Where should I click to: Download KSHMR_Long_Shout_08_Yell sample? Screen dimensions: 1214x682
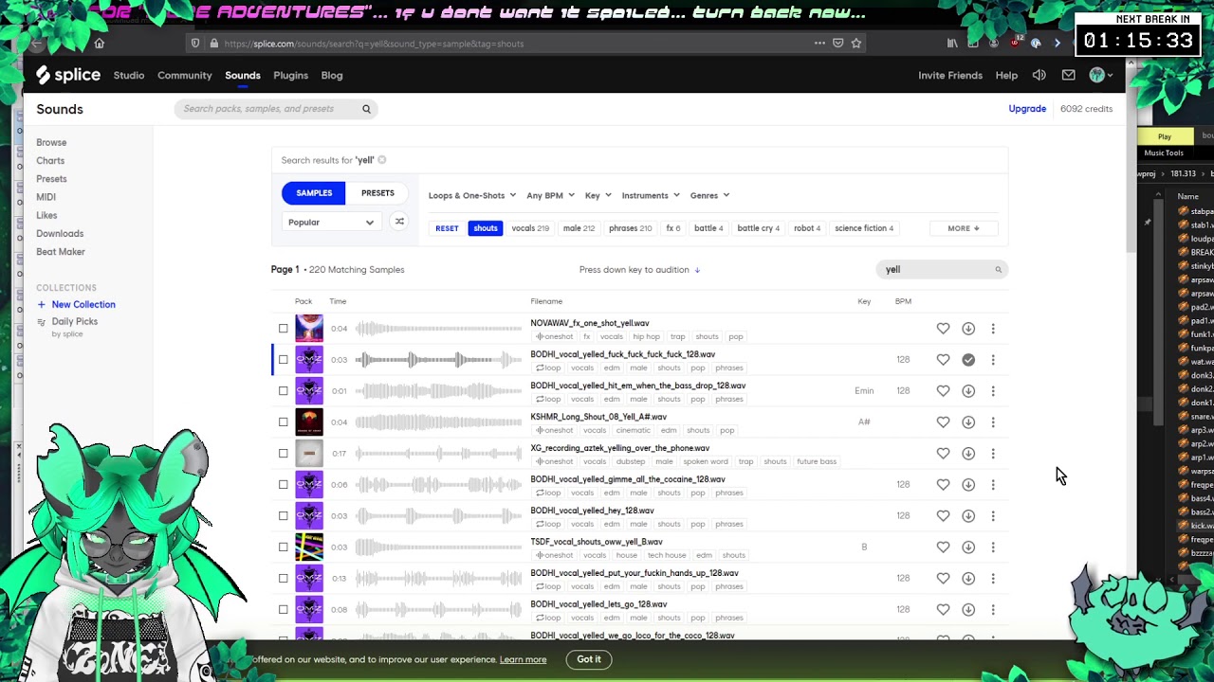(968, 422)
